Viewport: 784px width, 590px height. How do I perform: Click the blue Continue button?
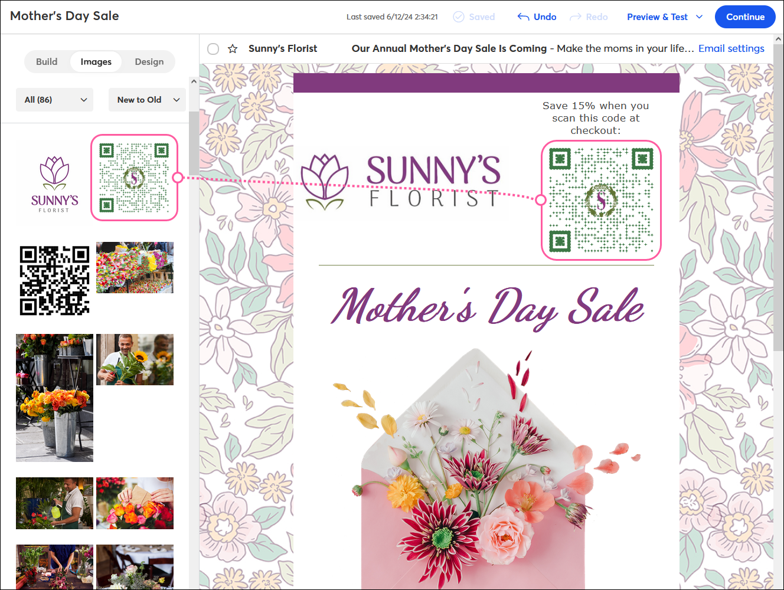[x=745, y=17]
